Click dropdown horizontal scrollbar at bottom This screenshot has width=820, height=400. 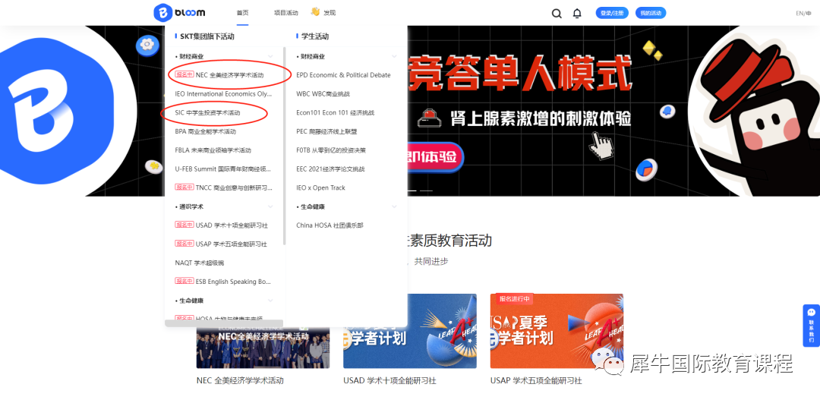click(224, 323)
